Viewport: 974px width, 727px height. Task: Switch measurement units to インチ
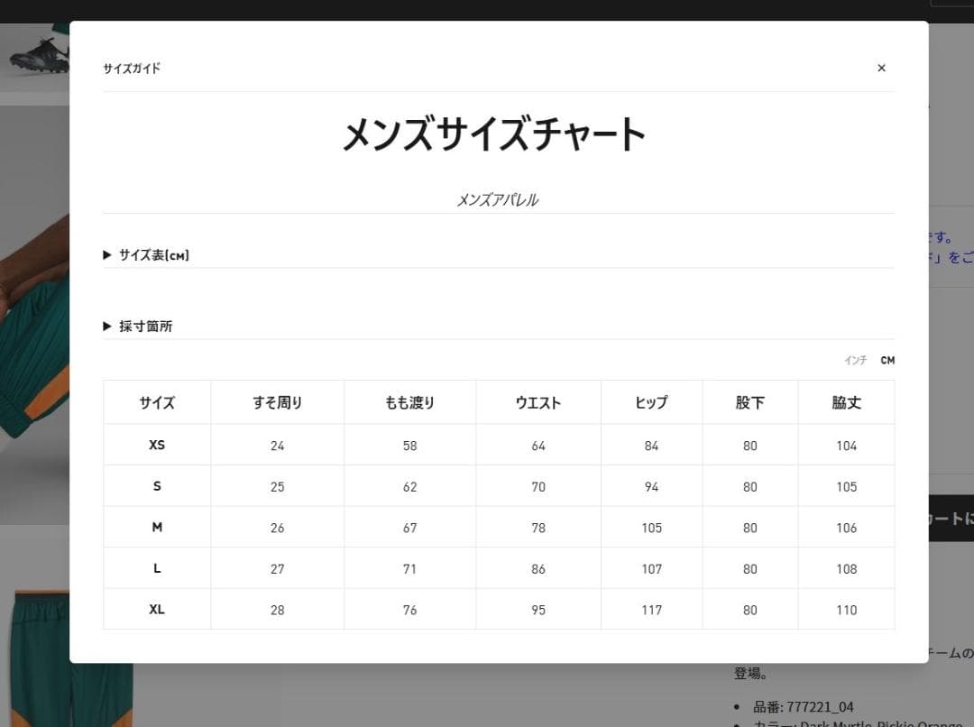click(x=855, y=360)
